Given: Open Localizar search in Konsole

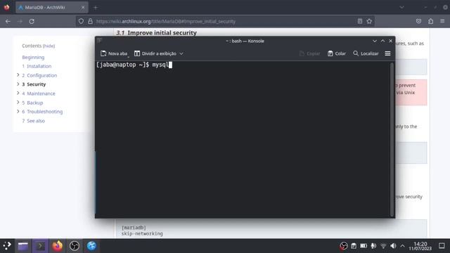Looking at the screenshot, I should click(x=366, y=53).
